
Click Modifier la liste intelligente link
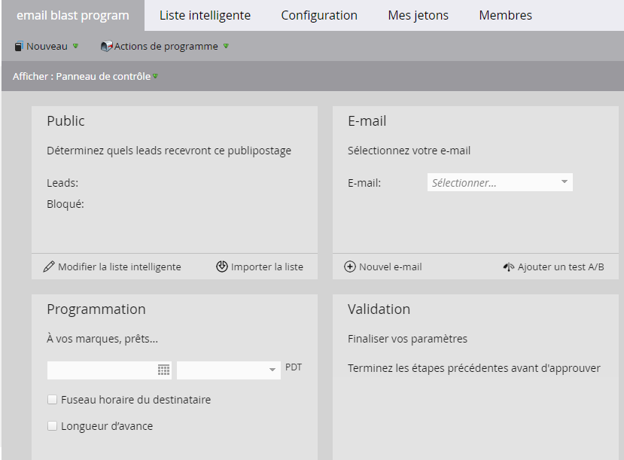pyautogui.click(x=119, y=267)
